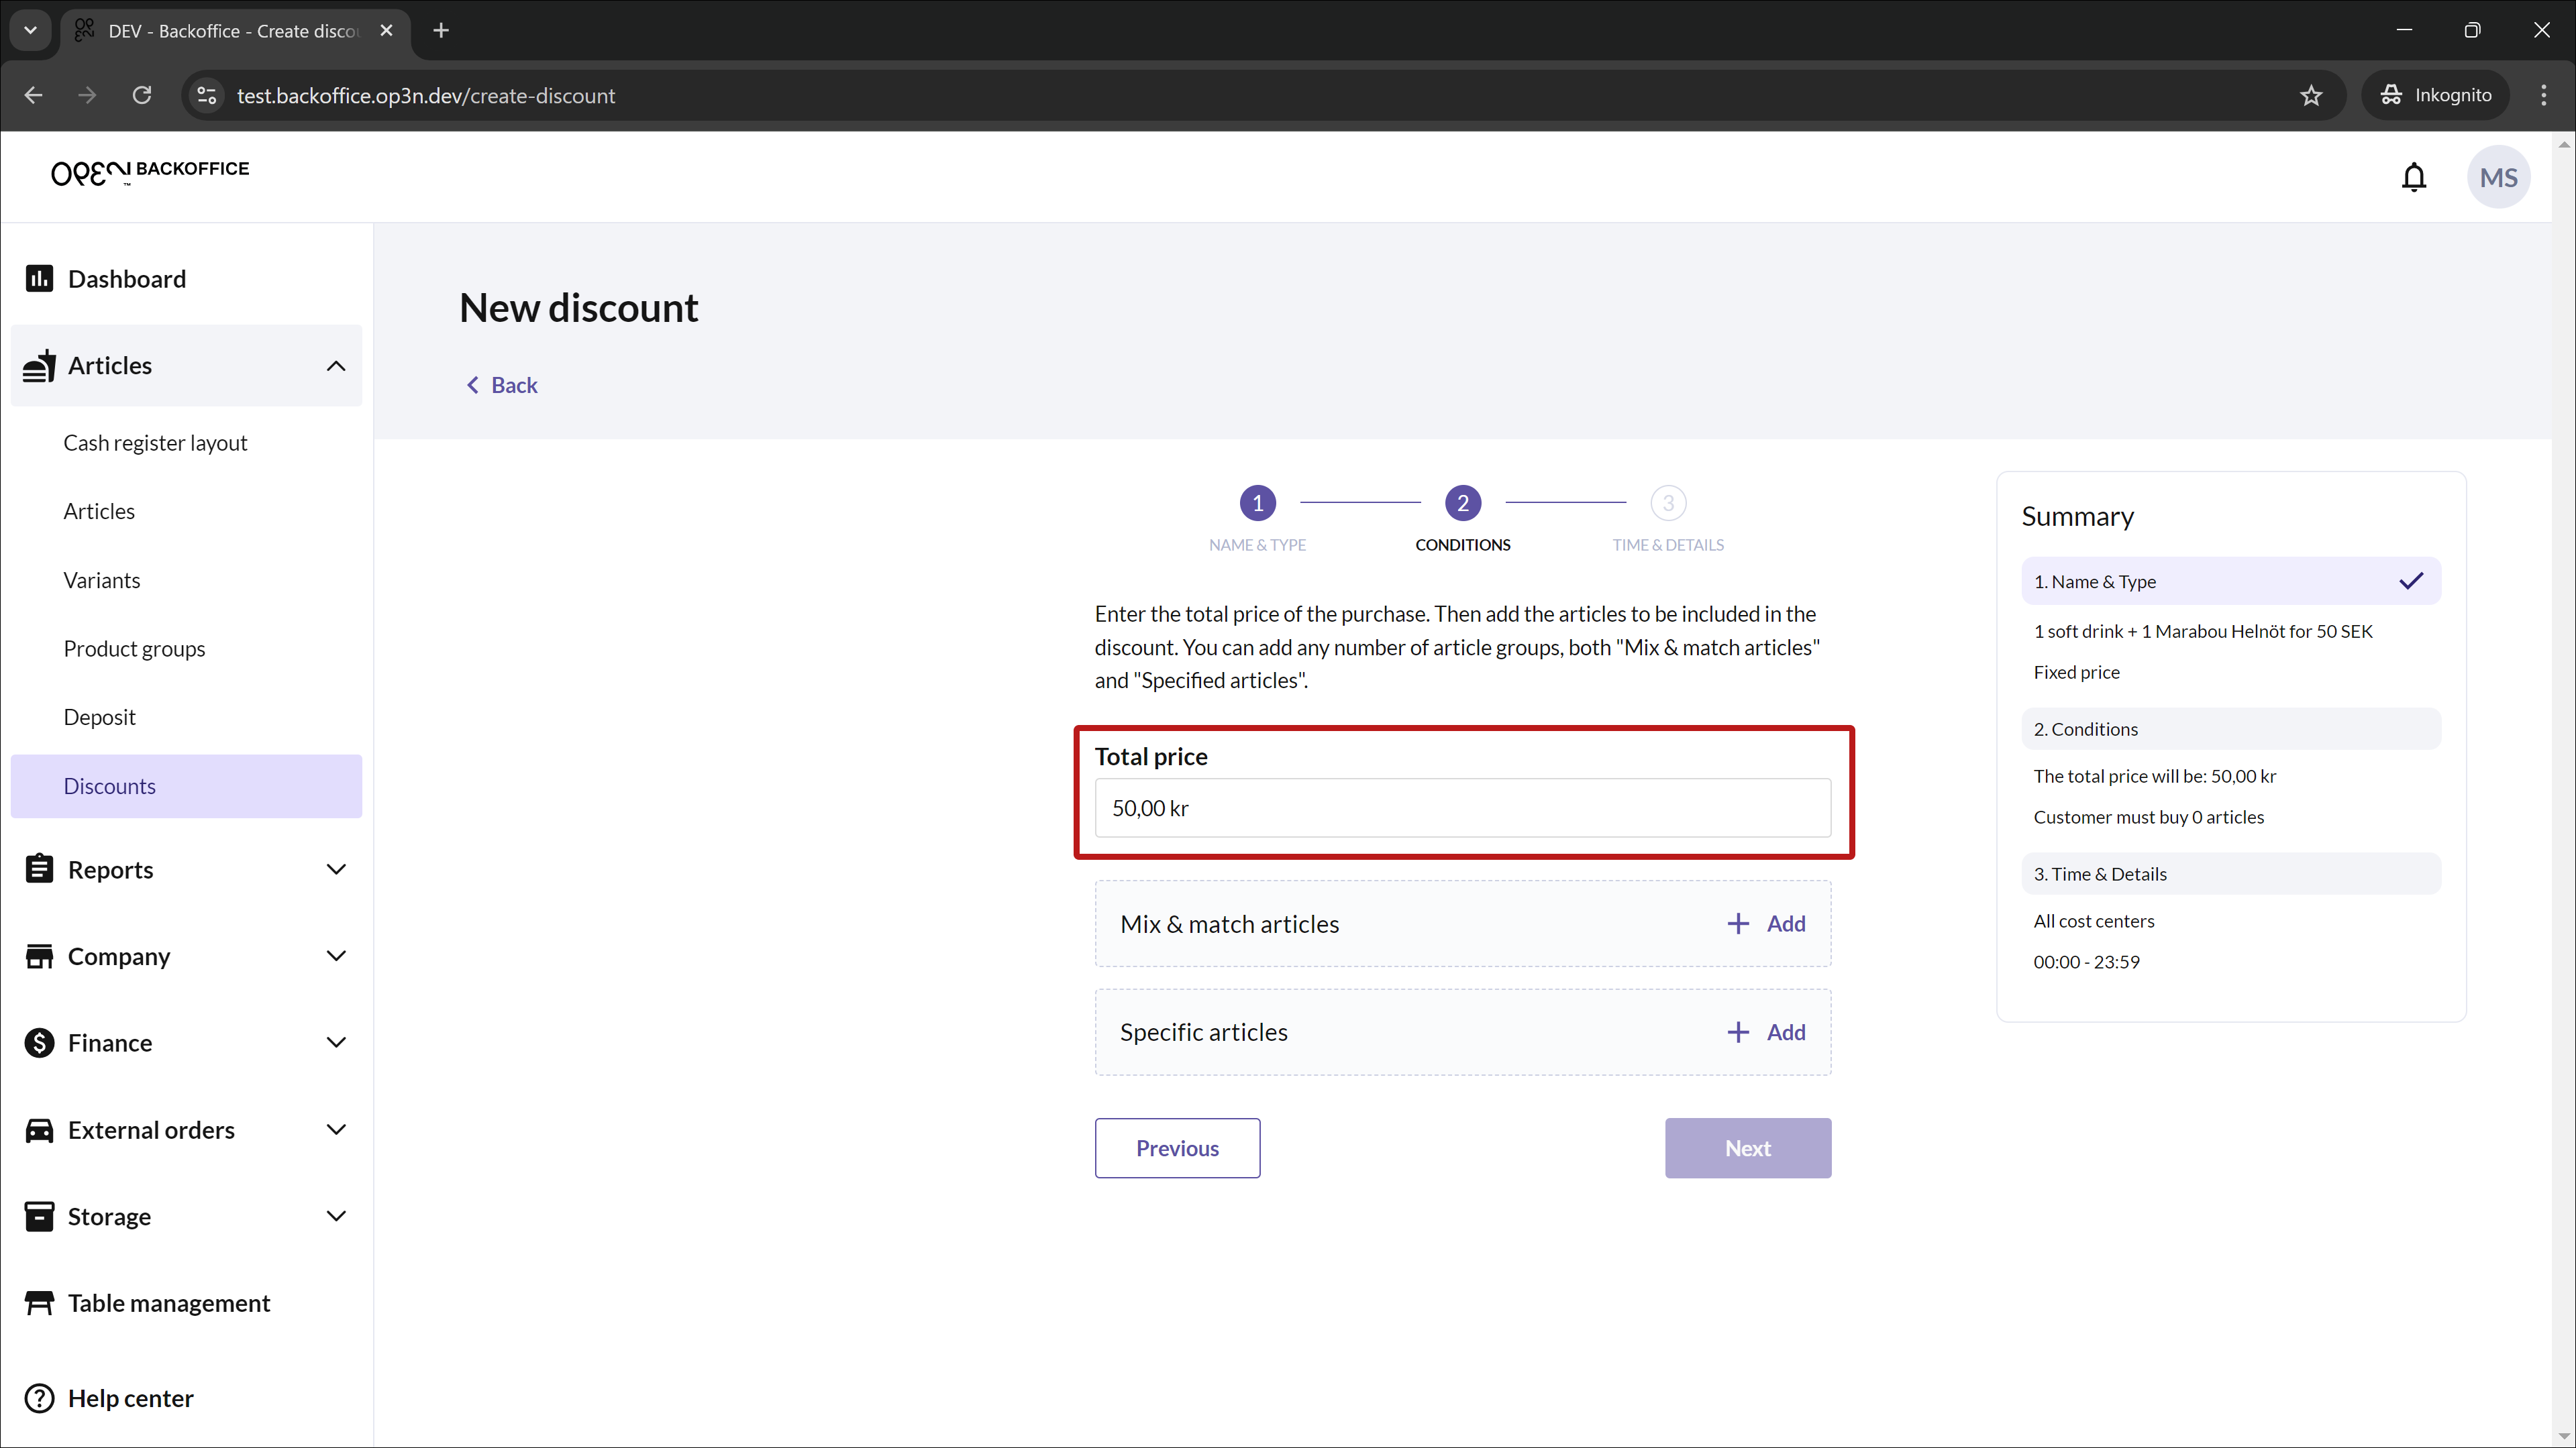The height and width of the screenshot is (1448, 2576).
Task: Click the Back link under New discount
Action: [502, 385]
